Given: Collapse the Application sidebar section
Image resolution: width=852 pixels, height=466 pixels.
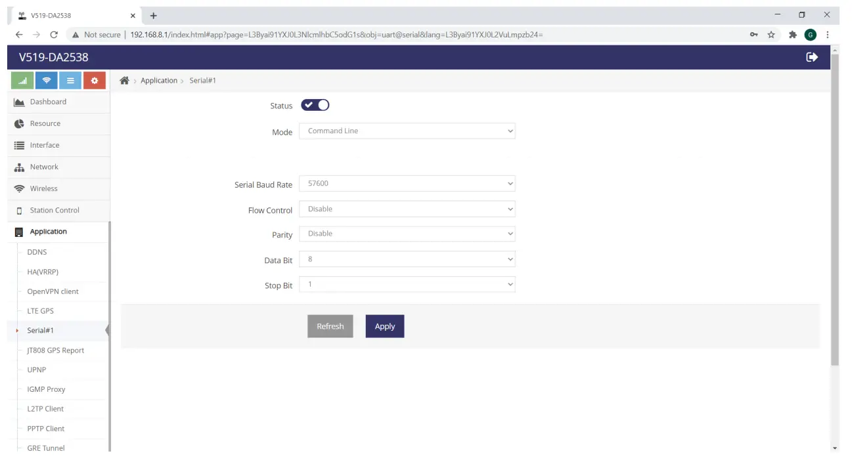Looking at the screenshot, I should tap(58, 232).
